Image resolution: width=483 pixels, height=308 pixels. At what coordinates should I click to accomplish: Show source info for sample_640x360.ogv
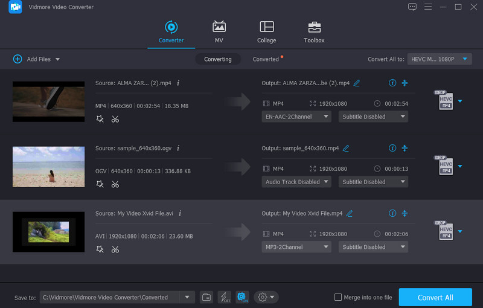click(178, 148)
